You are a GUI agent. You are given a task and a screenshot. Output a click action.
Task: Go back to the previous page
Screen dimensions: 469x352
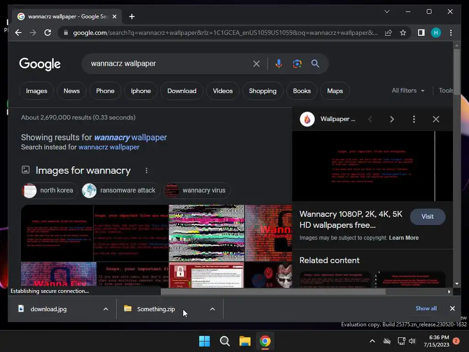(x=18, y=33)
